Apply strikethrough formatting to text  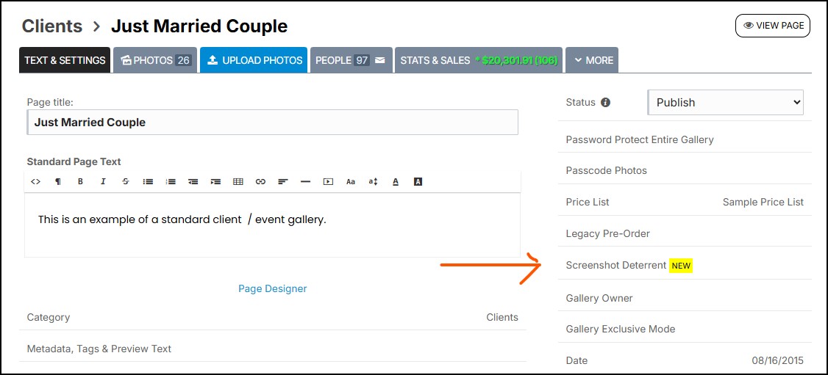coord(126,182)
